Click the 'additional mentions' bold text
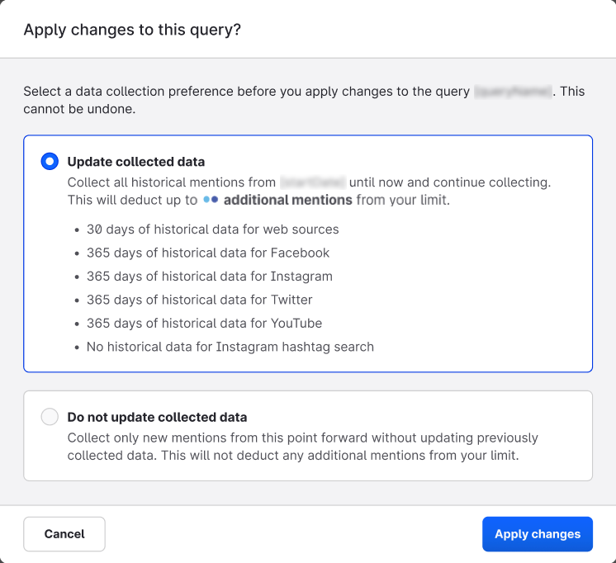Image resolution: width=616 pixels, height=563 pixels. (287, 201)
